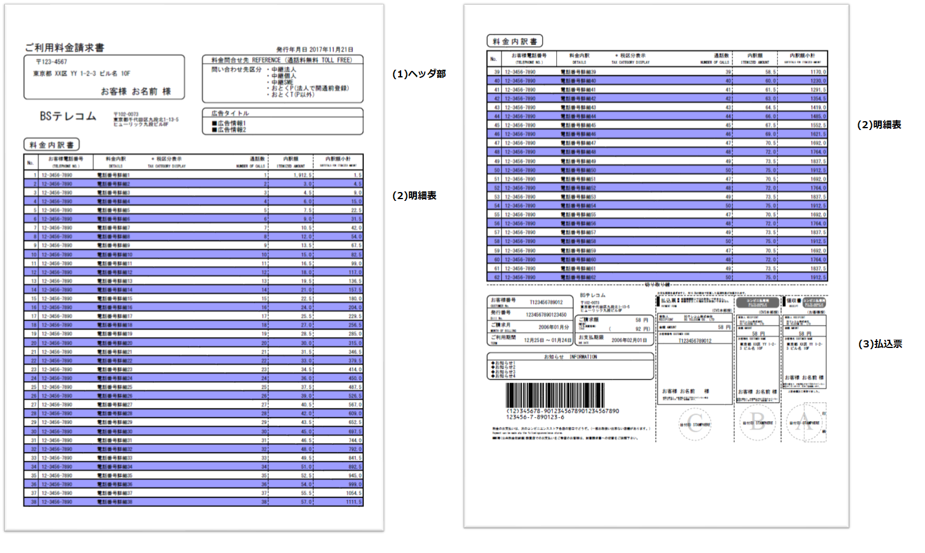Click payment due date 2006年02月01日
This screenshot has height=553, width=925.
tap(629, 340)
